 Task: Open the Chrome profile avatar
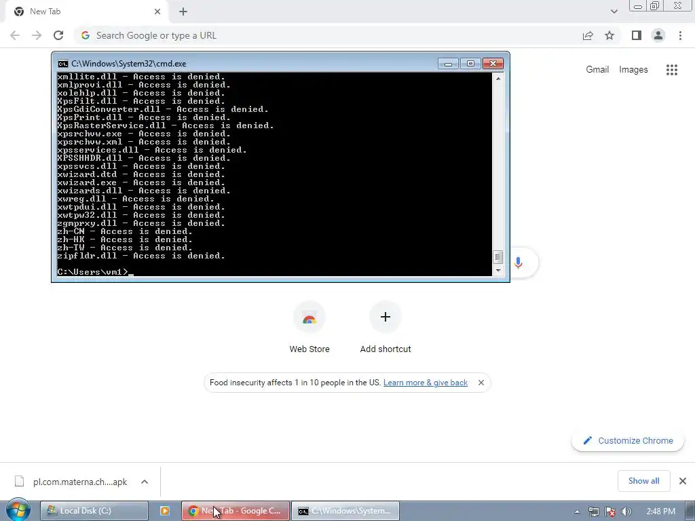[x=658, y=35]
